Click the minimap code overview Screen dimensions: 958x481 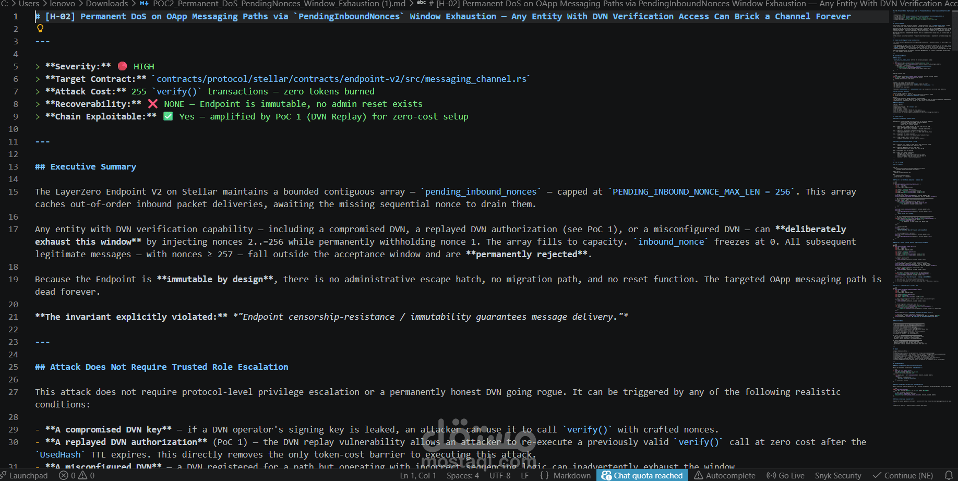click(921, 209)
